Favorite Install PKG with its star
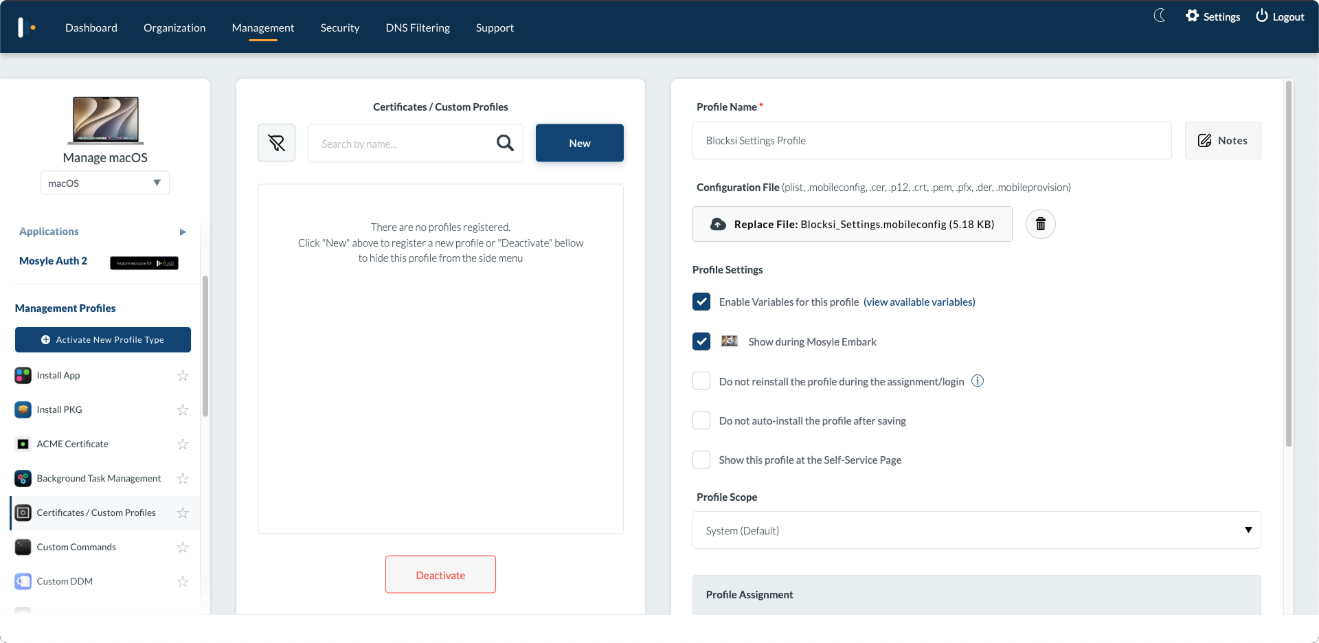1319x643 pixels. pyautogui.click(x=183, y=409)
